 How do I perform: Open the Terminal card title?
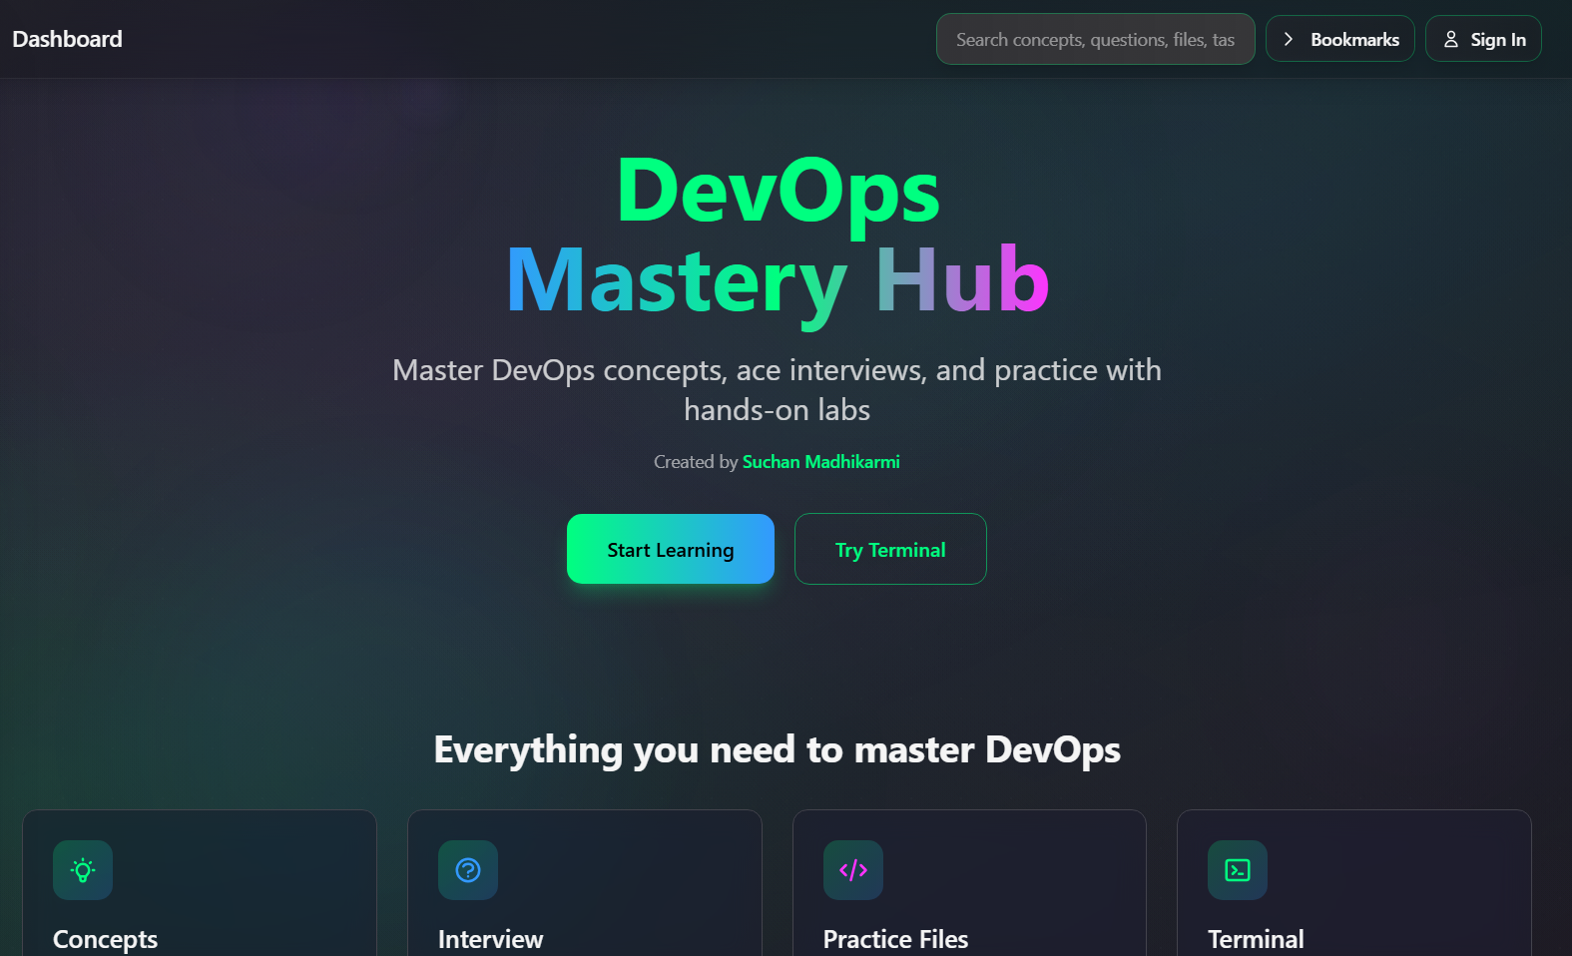tap(1256, 939)
